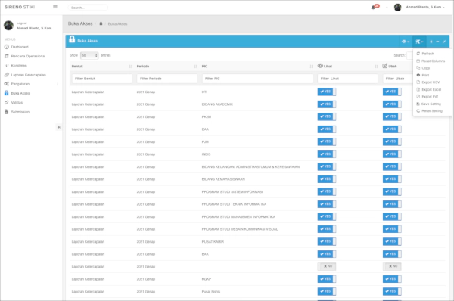The height and width of the screenshot is (301, 454).
Task: Click the user avatar in top bar
Action: [x=397, y=8]
